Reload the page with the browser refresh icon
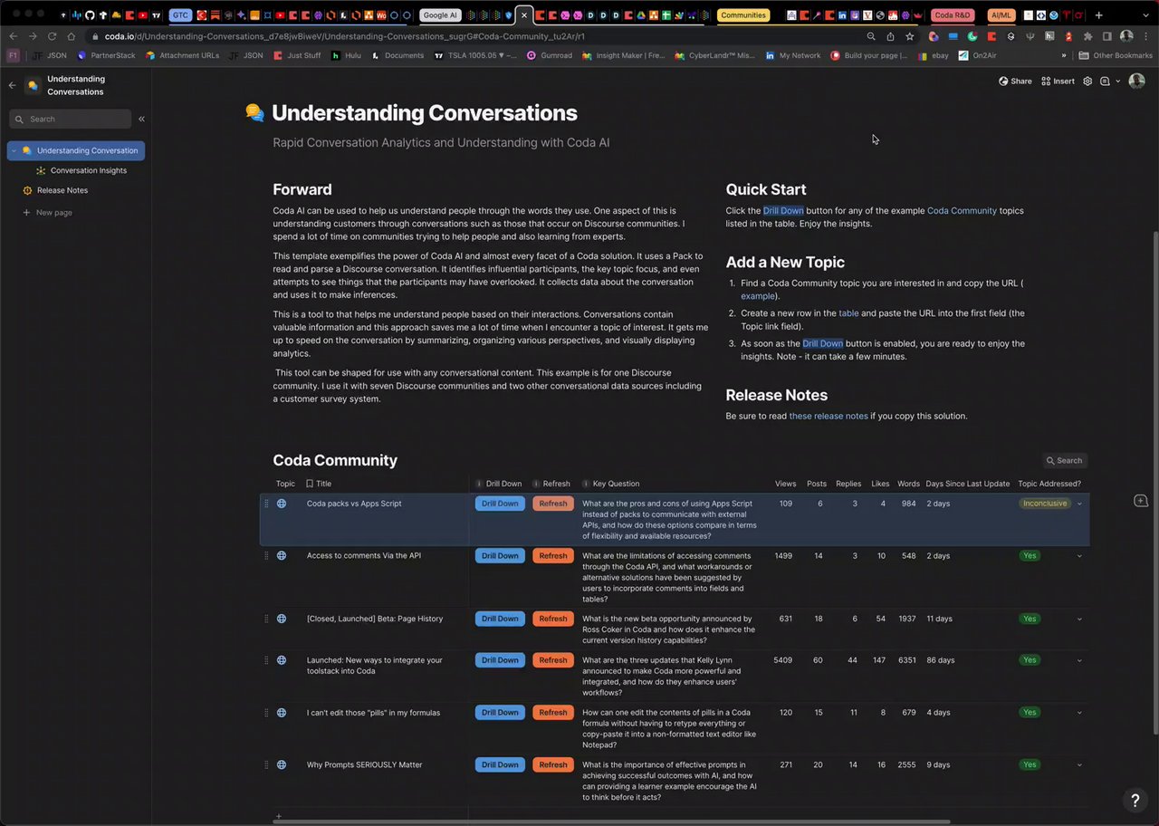This screenshot has height=826, width=1159. (52, 36)
